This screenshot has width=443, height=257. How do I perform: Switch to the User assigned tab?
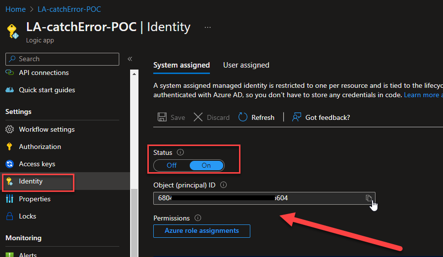(x=246, y=65)
